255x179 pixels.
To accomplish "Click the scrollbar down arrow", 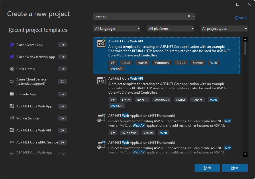I will click(245, 154).
